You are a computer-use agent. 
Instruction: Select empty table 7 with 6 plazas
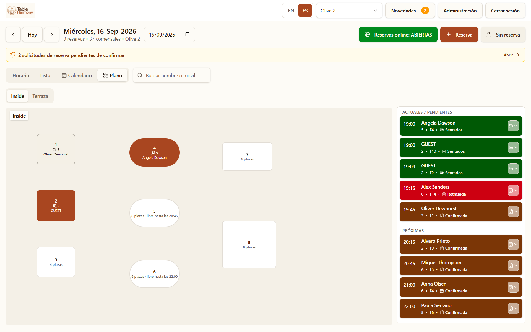[x=247, y=157]
